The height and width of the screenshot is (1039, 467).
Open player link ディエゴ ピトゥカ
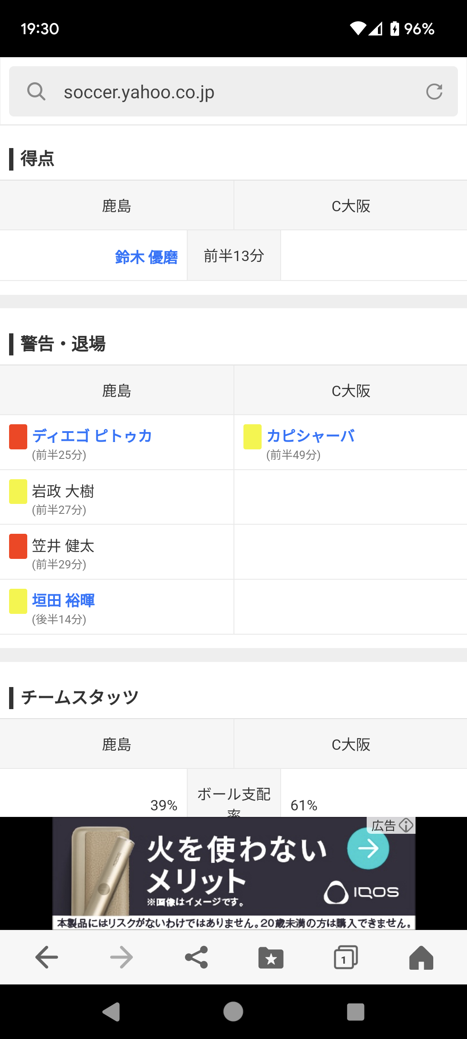click(92, 436)
